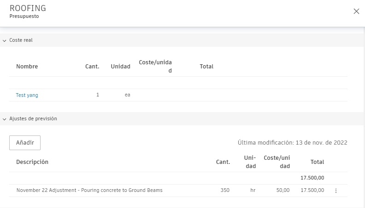Click the hr unit cell
Viewport: 365px width, 208px height.
(x=253, y=190)
